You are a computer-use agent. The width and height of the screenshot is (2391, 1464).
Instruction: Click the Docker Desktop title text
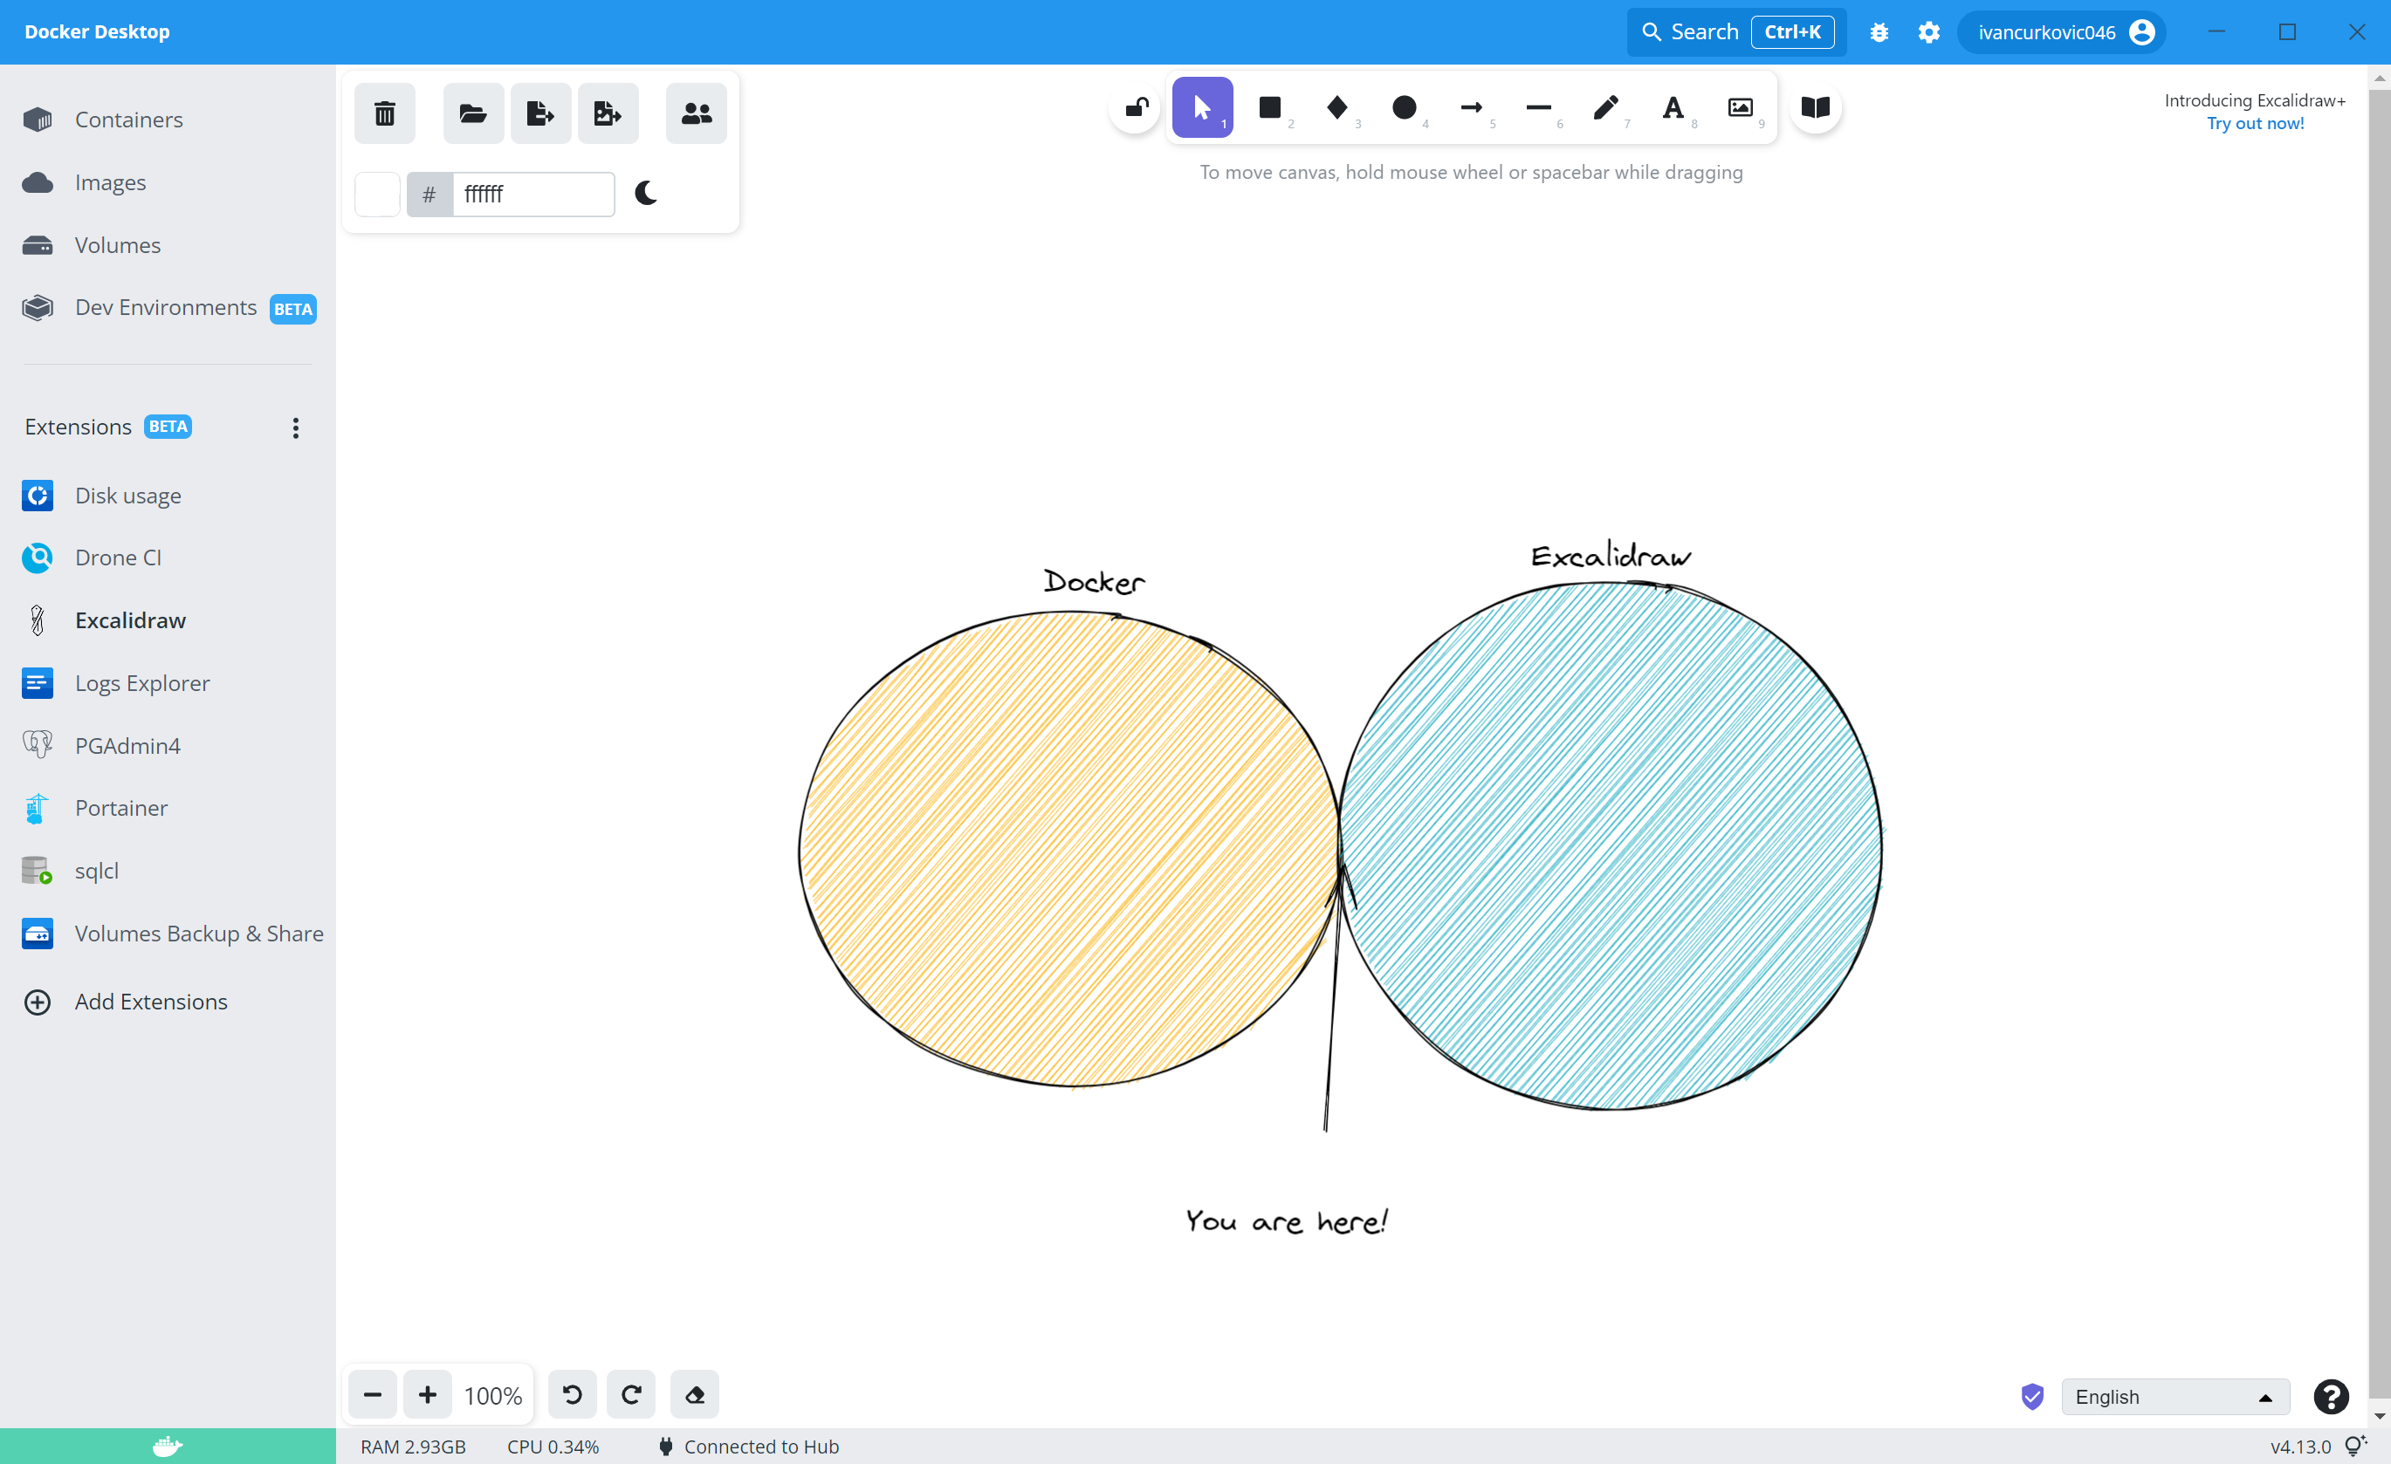[x=97, y=31]
